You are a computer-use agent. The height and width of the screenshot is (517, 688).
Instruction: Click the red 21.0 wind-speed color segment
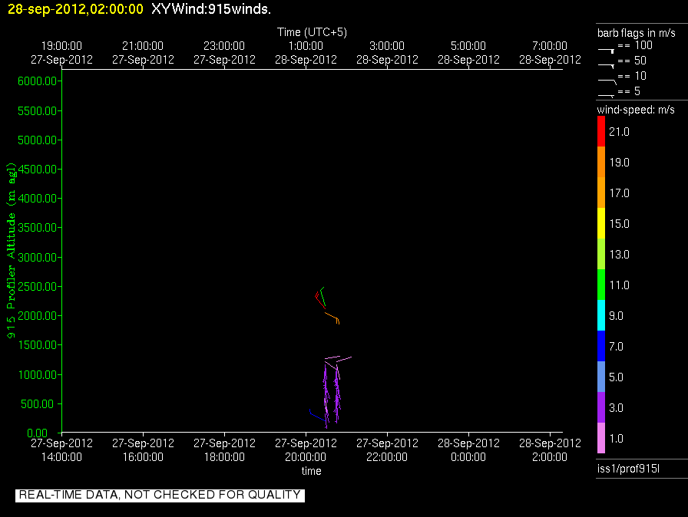(x=601, y=131)
